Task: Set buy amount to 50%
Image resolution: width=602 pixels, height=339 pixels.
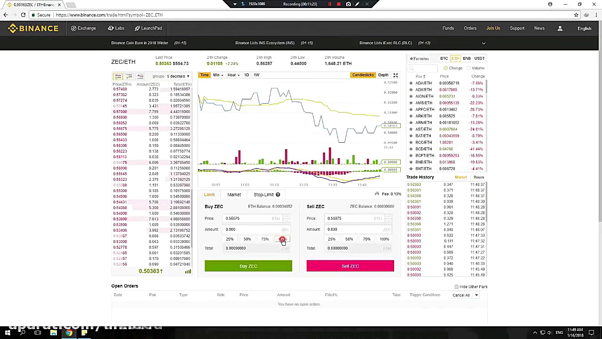Action: pos(247,239)
